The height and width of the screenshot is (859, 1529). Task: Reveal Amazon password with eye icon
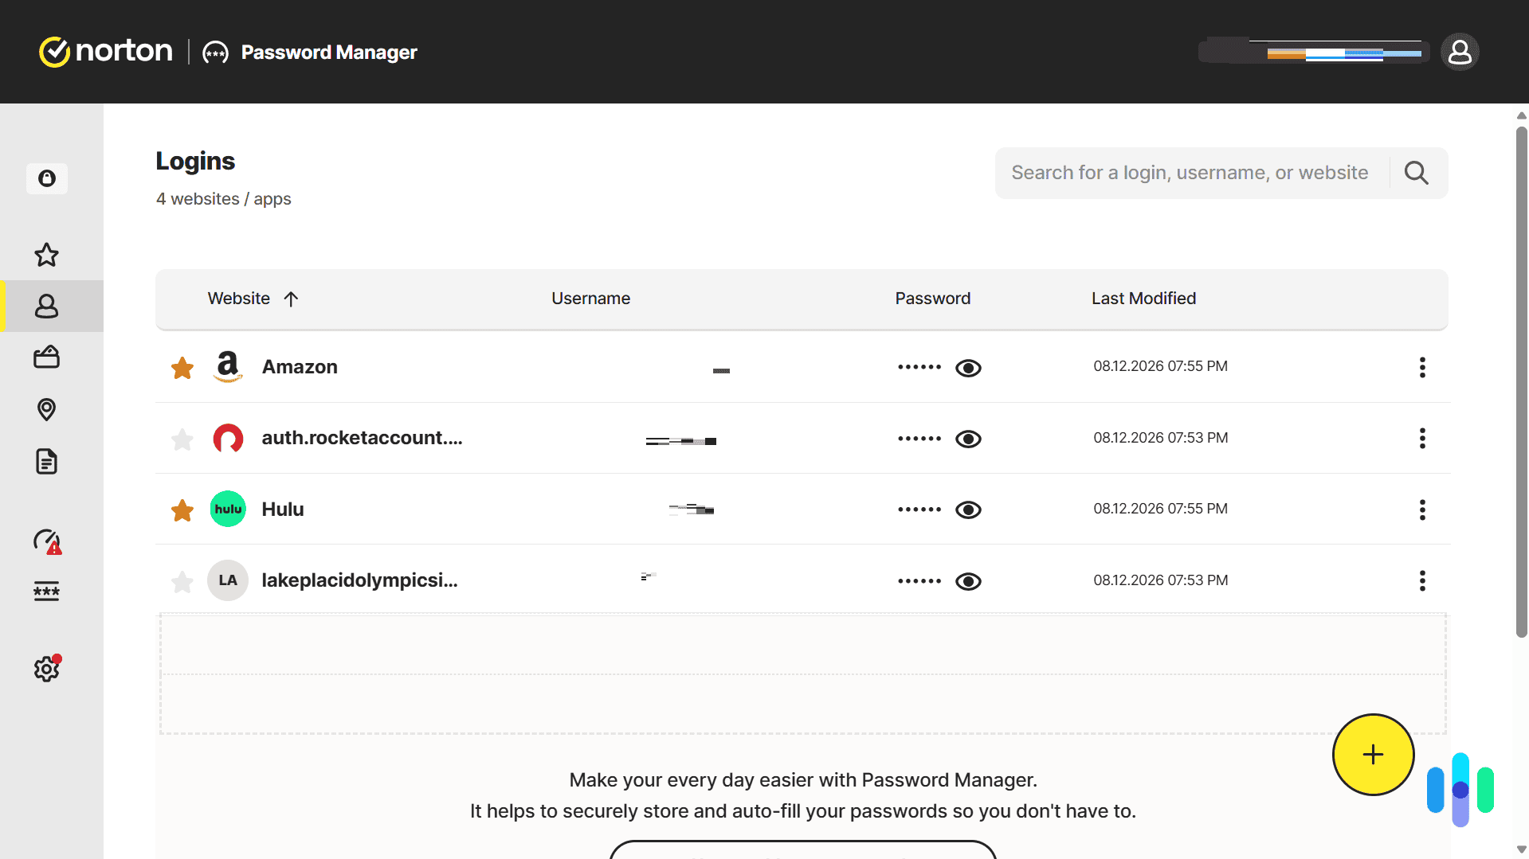click(x=968, y=368)
